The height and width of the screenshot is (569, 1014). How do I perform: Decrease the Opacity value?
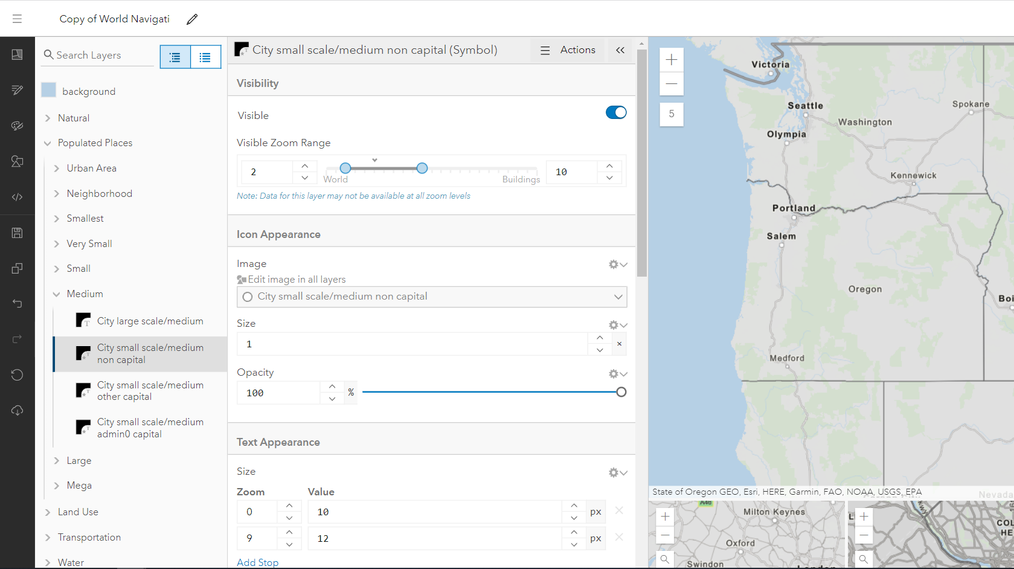[332, 399]
